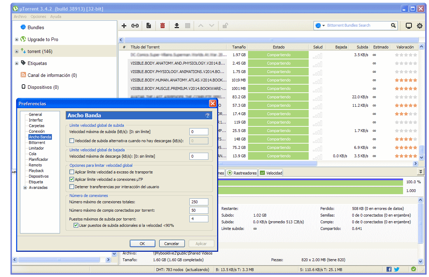Move torrent up in queue

(201, 26)
